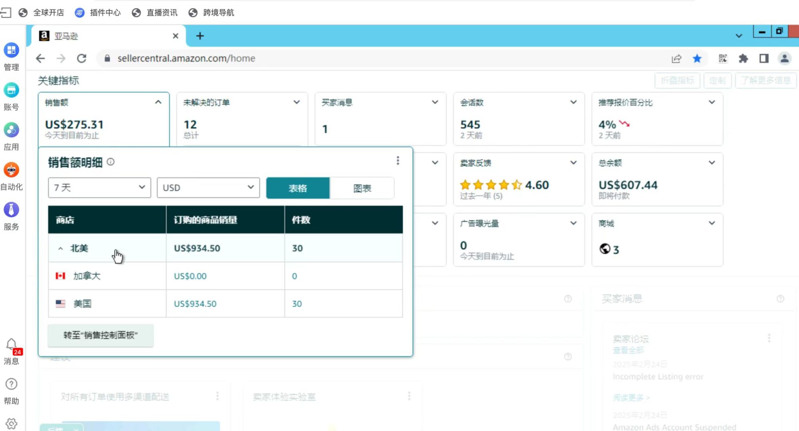The width and height of the screenshot is (799, 431).
Task: Click the padlock site info icon
Action: click(x=107, y=58)
